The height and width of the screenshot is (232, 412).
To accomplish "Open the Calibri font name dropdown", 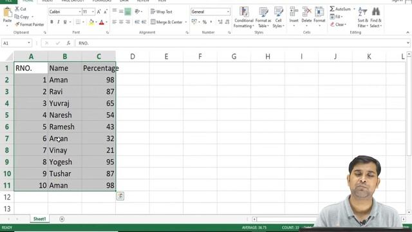I will (x=80, y=12).
